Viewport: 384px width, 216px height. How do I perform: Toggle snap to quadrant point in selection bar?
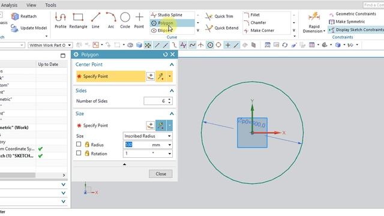click(x=218, y=45)
